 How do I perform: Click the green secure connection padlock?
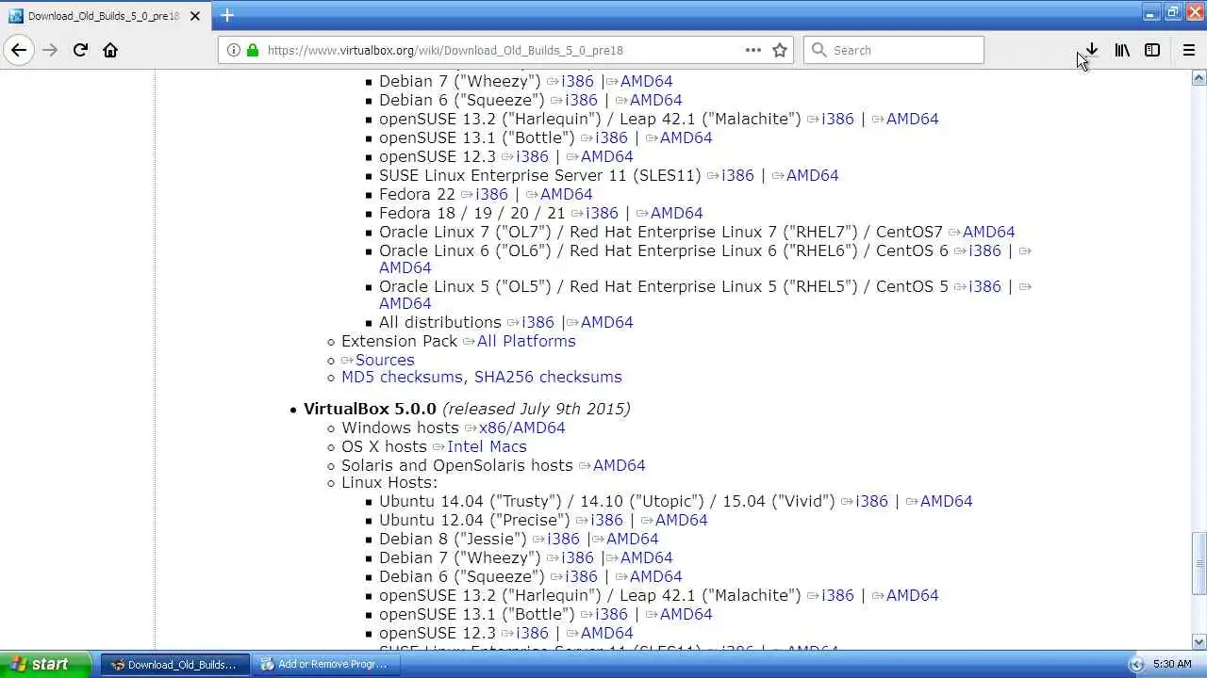[252, 50]
